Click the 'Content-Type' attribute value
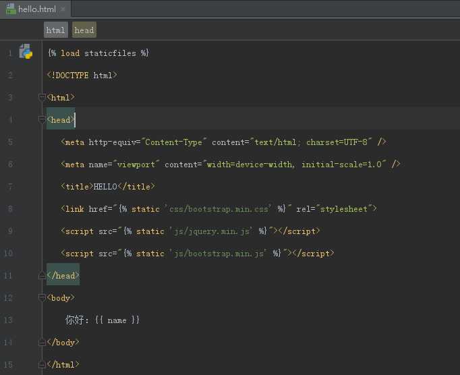 (x=173, y=142)
